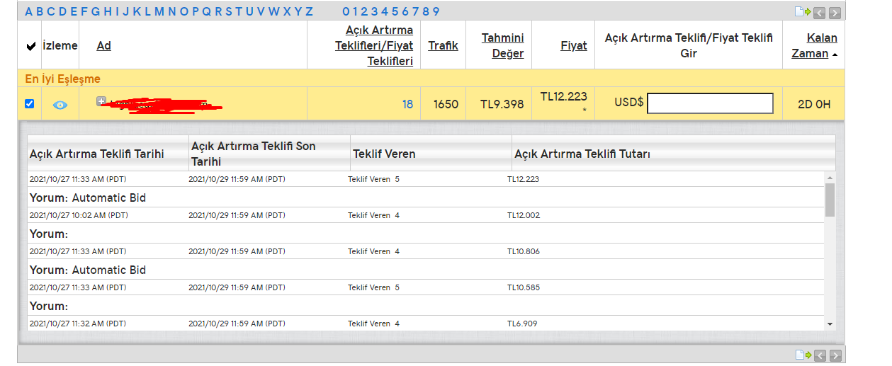This screenshot has width=892, height=366.
Task: Click the İzleme column header
Action: pos(60,45)
